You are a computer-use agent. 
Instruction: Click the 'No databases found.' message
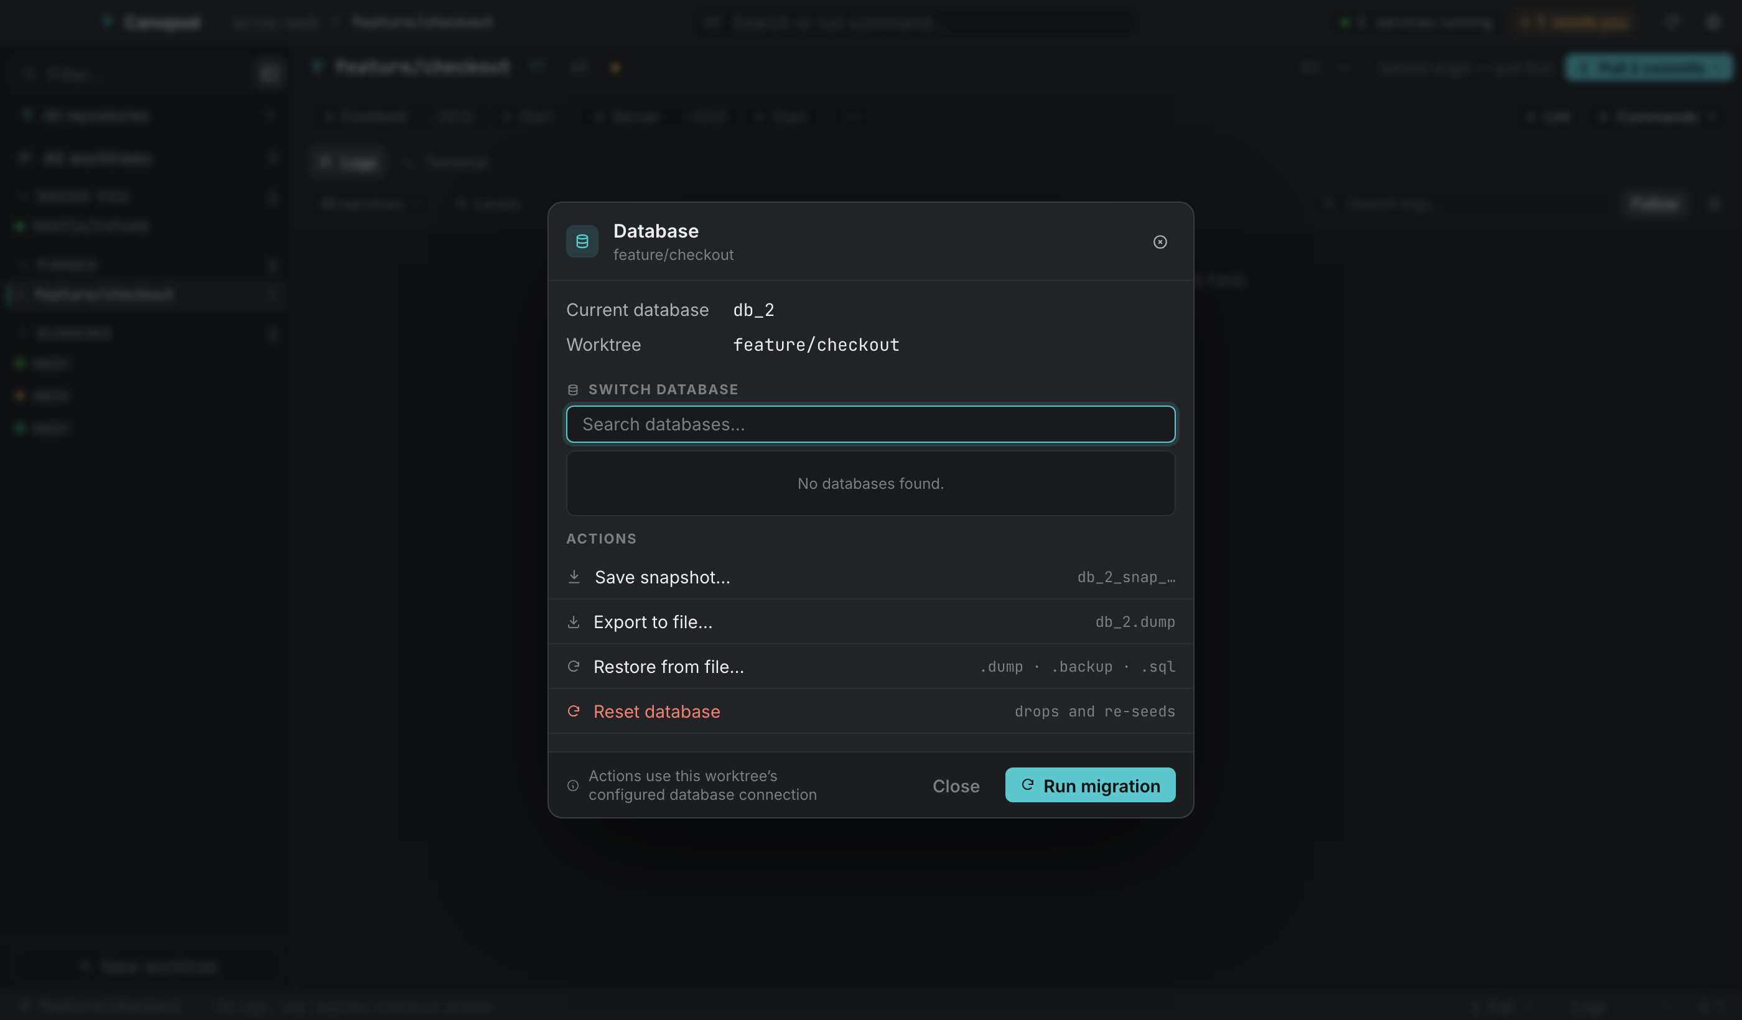(870, 484)
